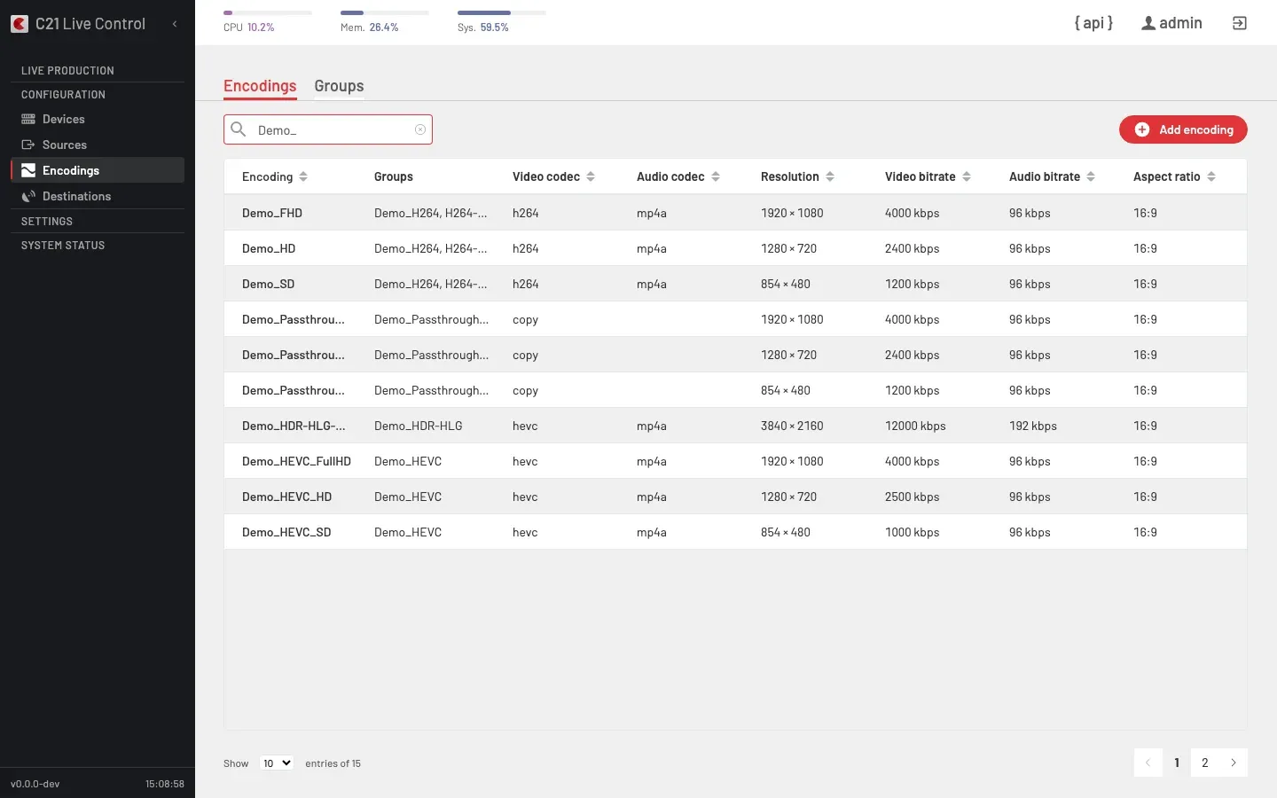
Task: Open the api link
Action: pos(1093,23)
